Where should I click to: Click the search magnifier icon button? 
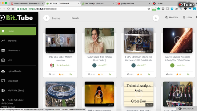pos(156,18)
